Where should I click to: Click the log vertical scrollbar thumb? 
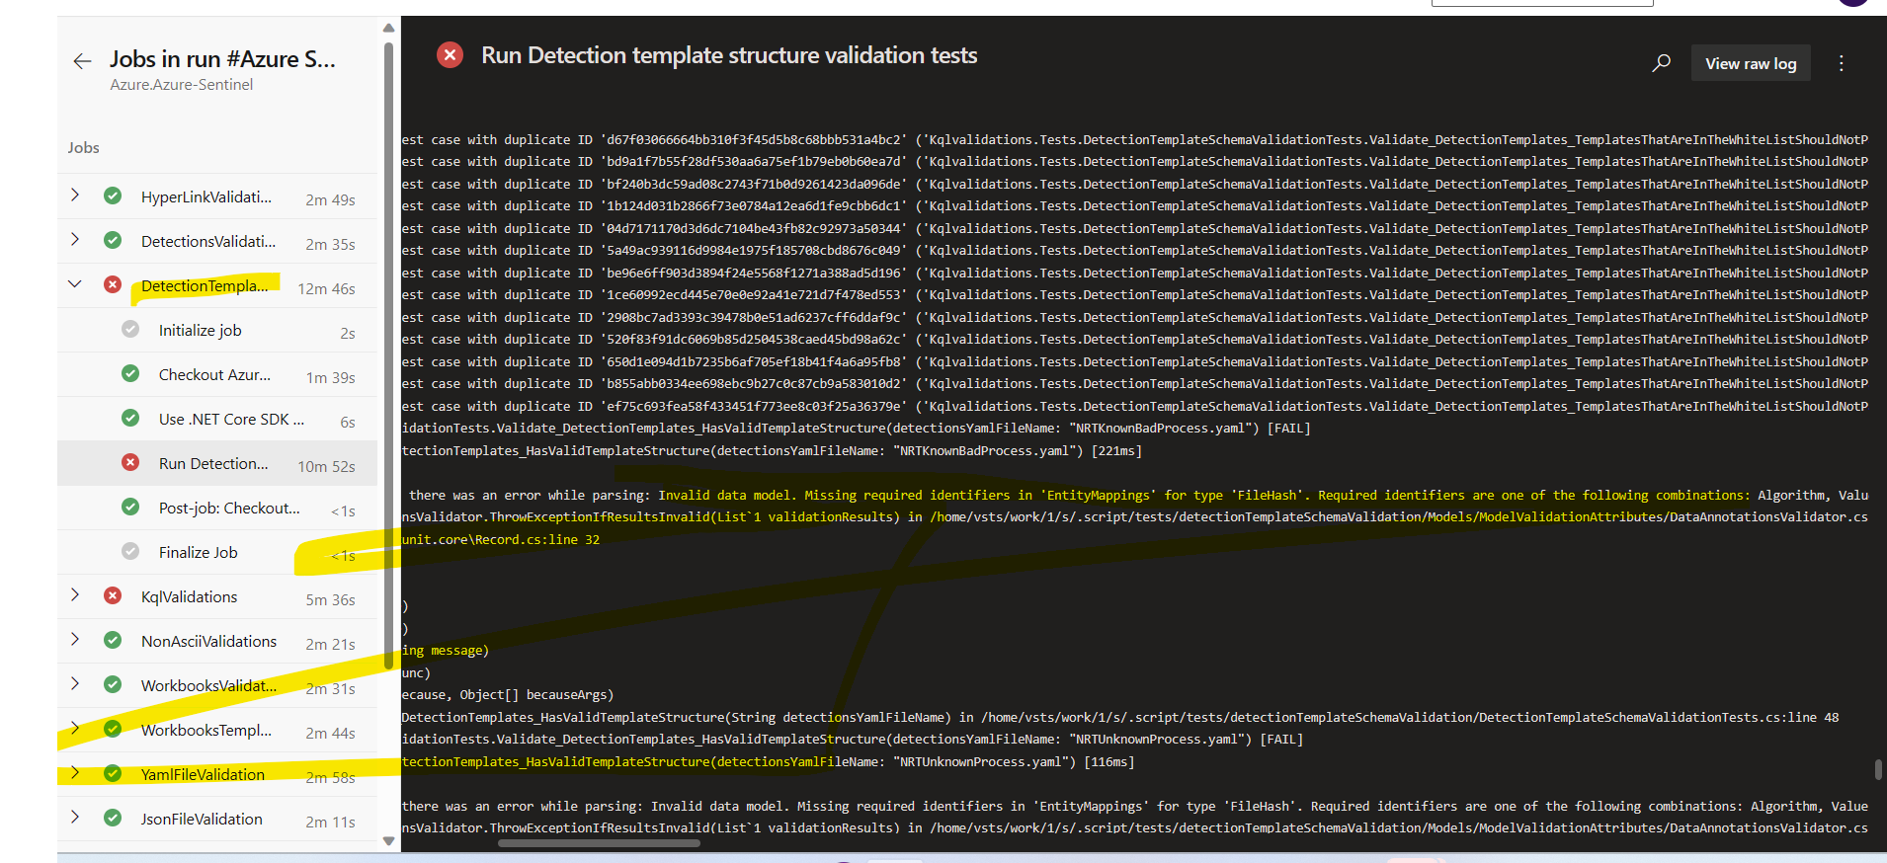1878,769
